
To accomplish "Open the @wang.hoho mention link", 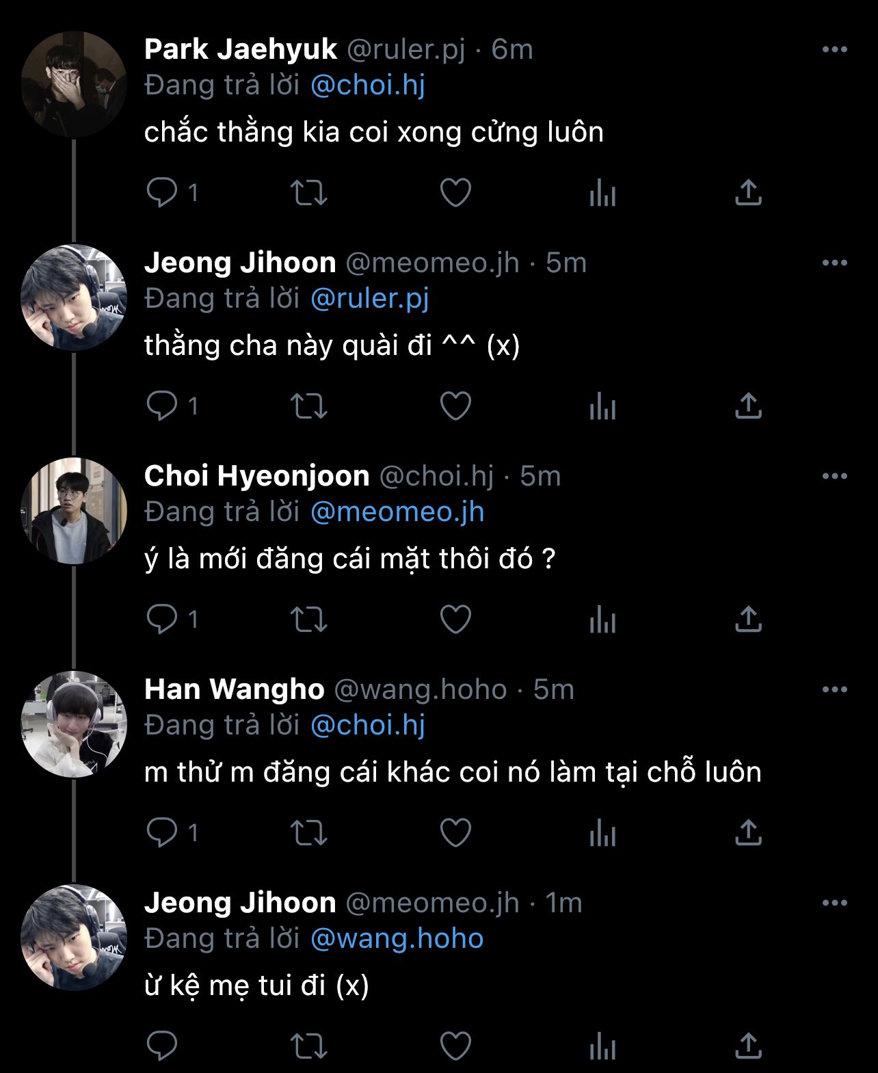I will 397,938.
